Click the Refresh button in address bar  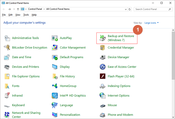[129, 9]
